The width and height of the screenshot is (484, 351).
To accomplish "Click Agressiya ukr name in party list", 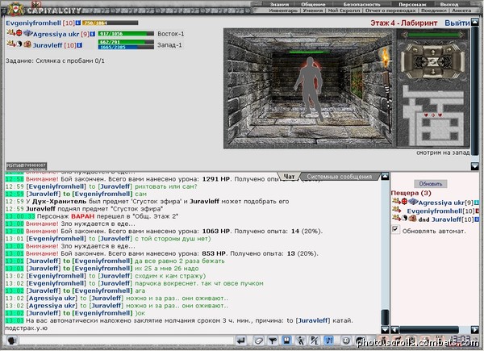I will click(x=56, y=34).
